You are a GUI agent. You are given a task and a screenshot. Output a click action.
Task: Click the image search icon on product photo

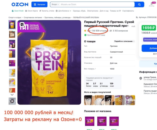point(22,24)
